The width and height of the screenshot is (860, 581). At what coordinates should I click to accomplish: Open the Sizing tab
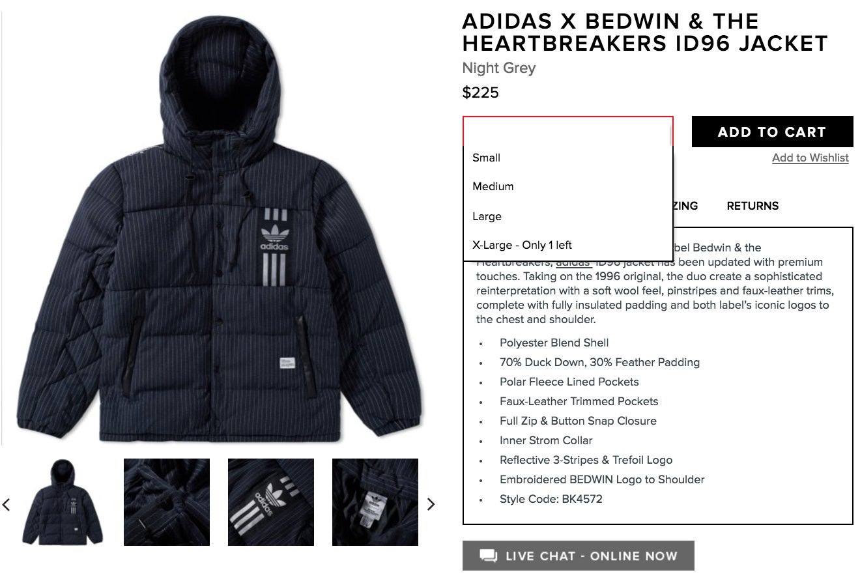coord(685,206)
